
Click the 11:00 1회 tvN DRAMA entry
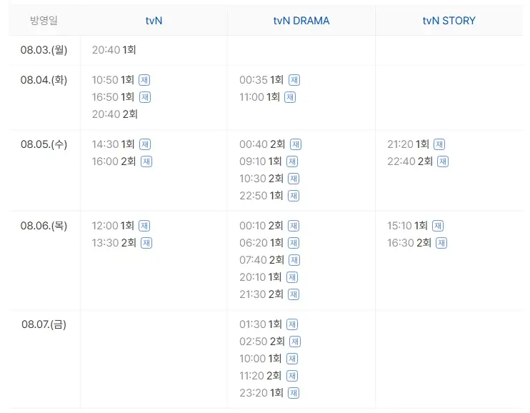[259, 97]
